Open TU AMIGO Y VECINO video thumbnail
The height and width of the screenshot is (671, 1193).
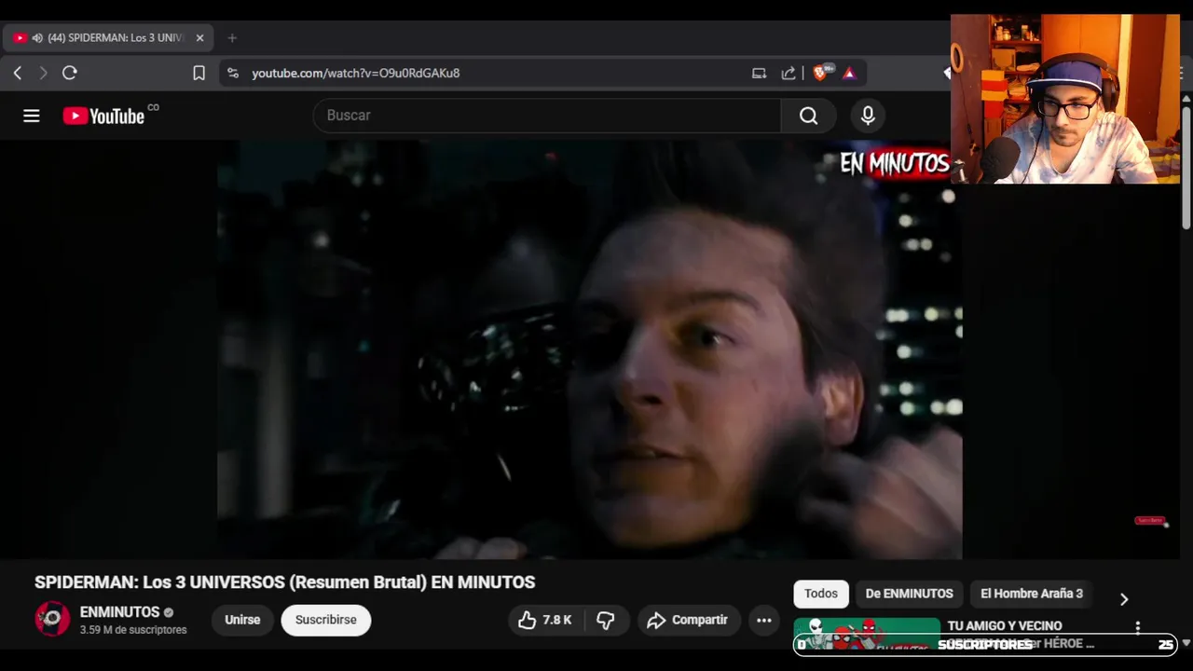(x=867, y=634)
